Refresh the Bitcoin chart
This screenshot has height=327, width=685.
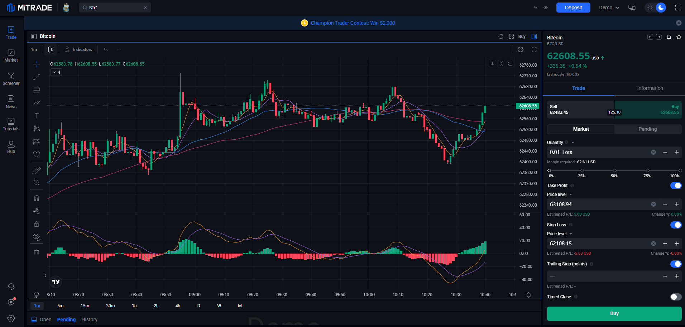pyautogui.click(x=501, y=37)
